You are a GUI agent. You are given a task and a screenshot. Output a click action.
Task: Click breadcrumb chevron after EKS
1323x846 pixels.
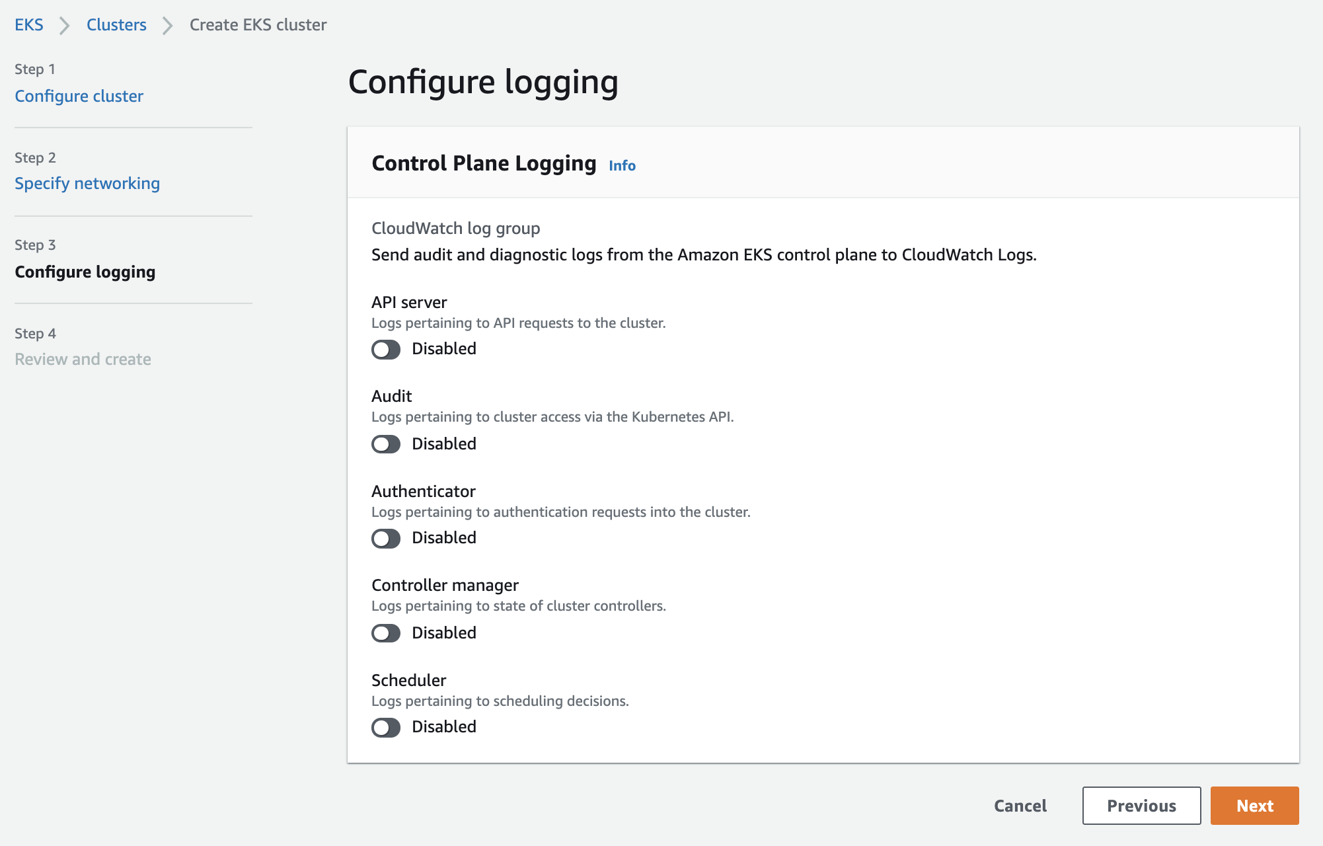[x=65, y=26]
